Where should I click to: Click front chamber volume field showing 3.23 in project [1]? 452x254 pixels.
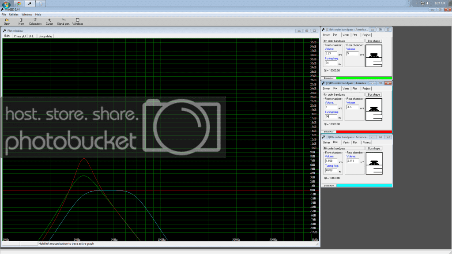pos(331,53)
